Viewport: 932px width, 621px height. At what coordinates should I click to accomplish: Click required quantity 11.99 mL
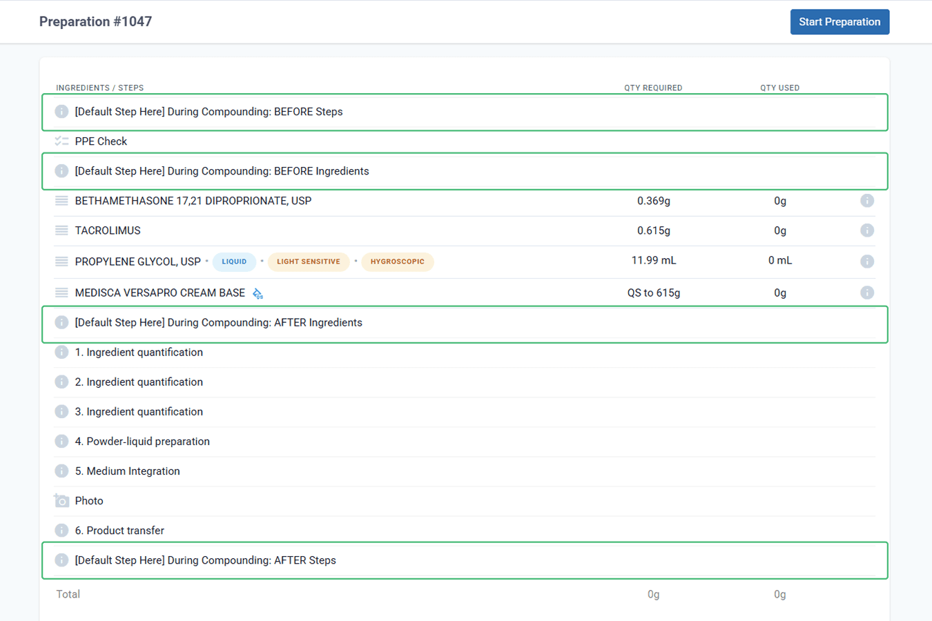(x=654, y=260)
